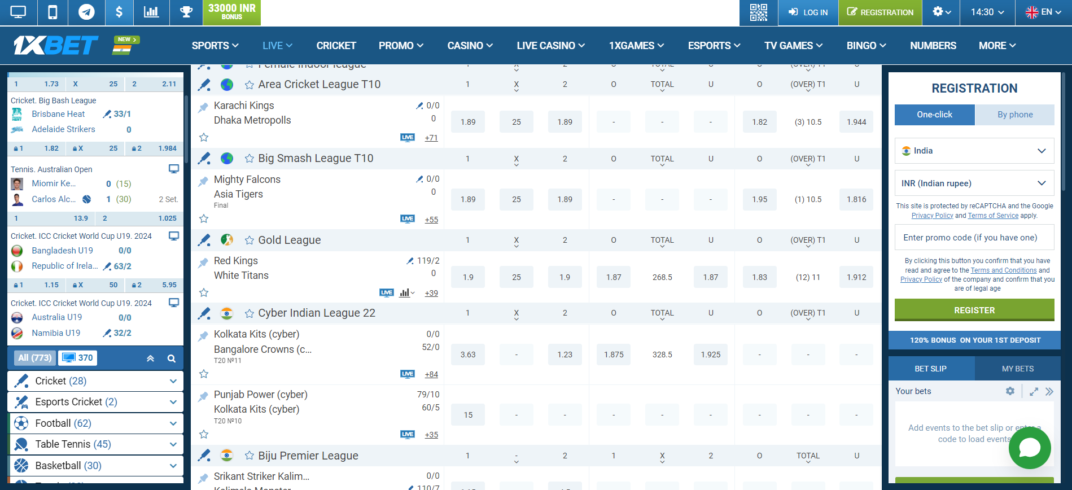Open the sports list search icon
Image resolution: width=1072 pixels, height=490 pixels.
tap(172, 358)
